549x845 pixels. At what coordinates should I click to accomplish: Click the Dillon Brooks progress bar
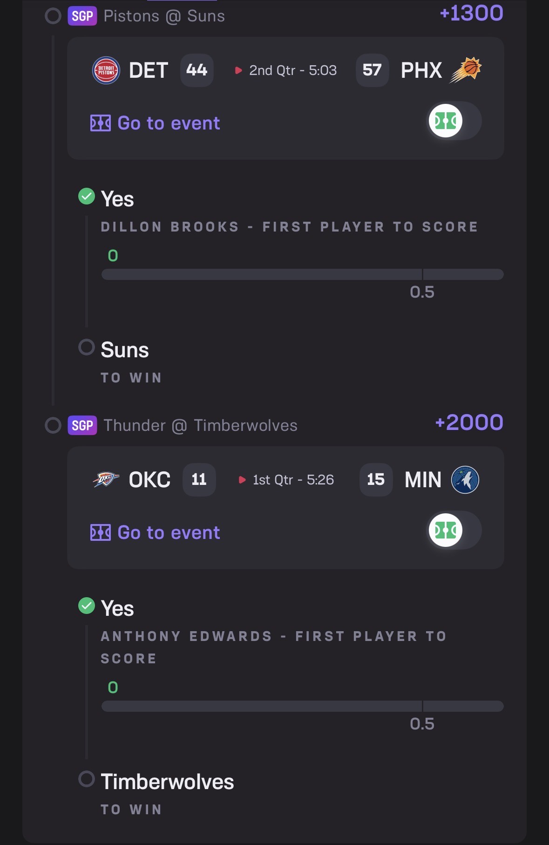coord(302,274)
